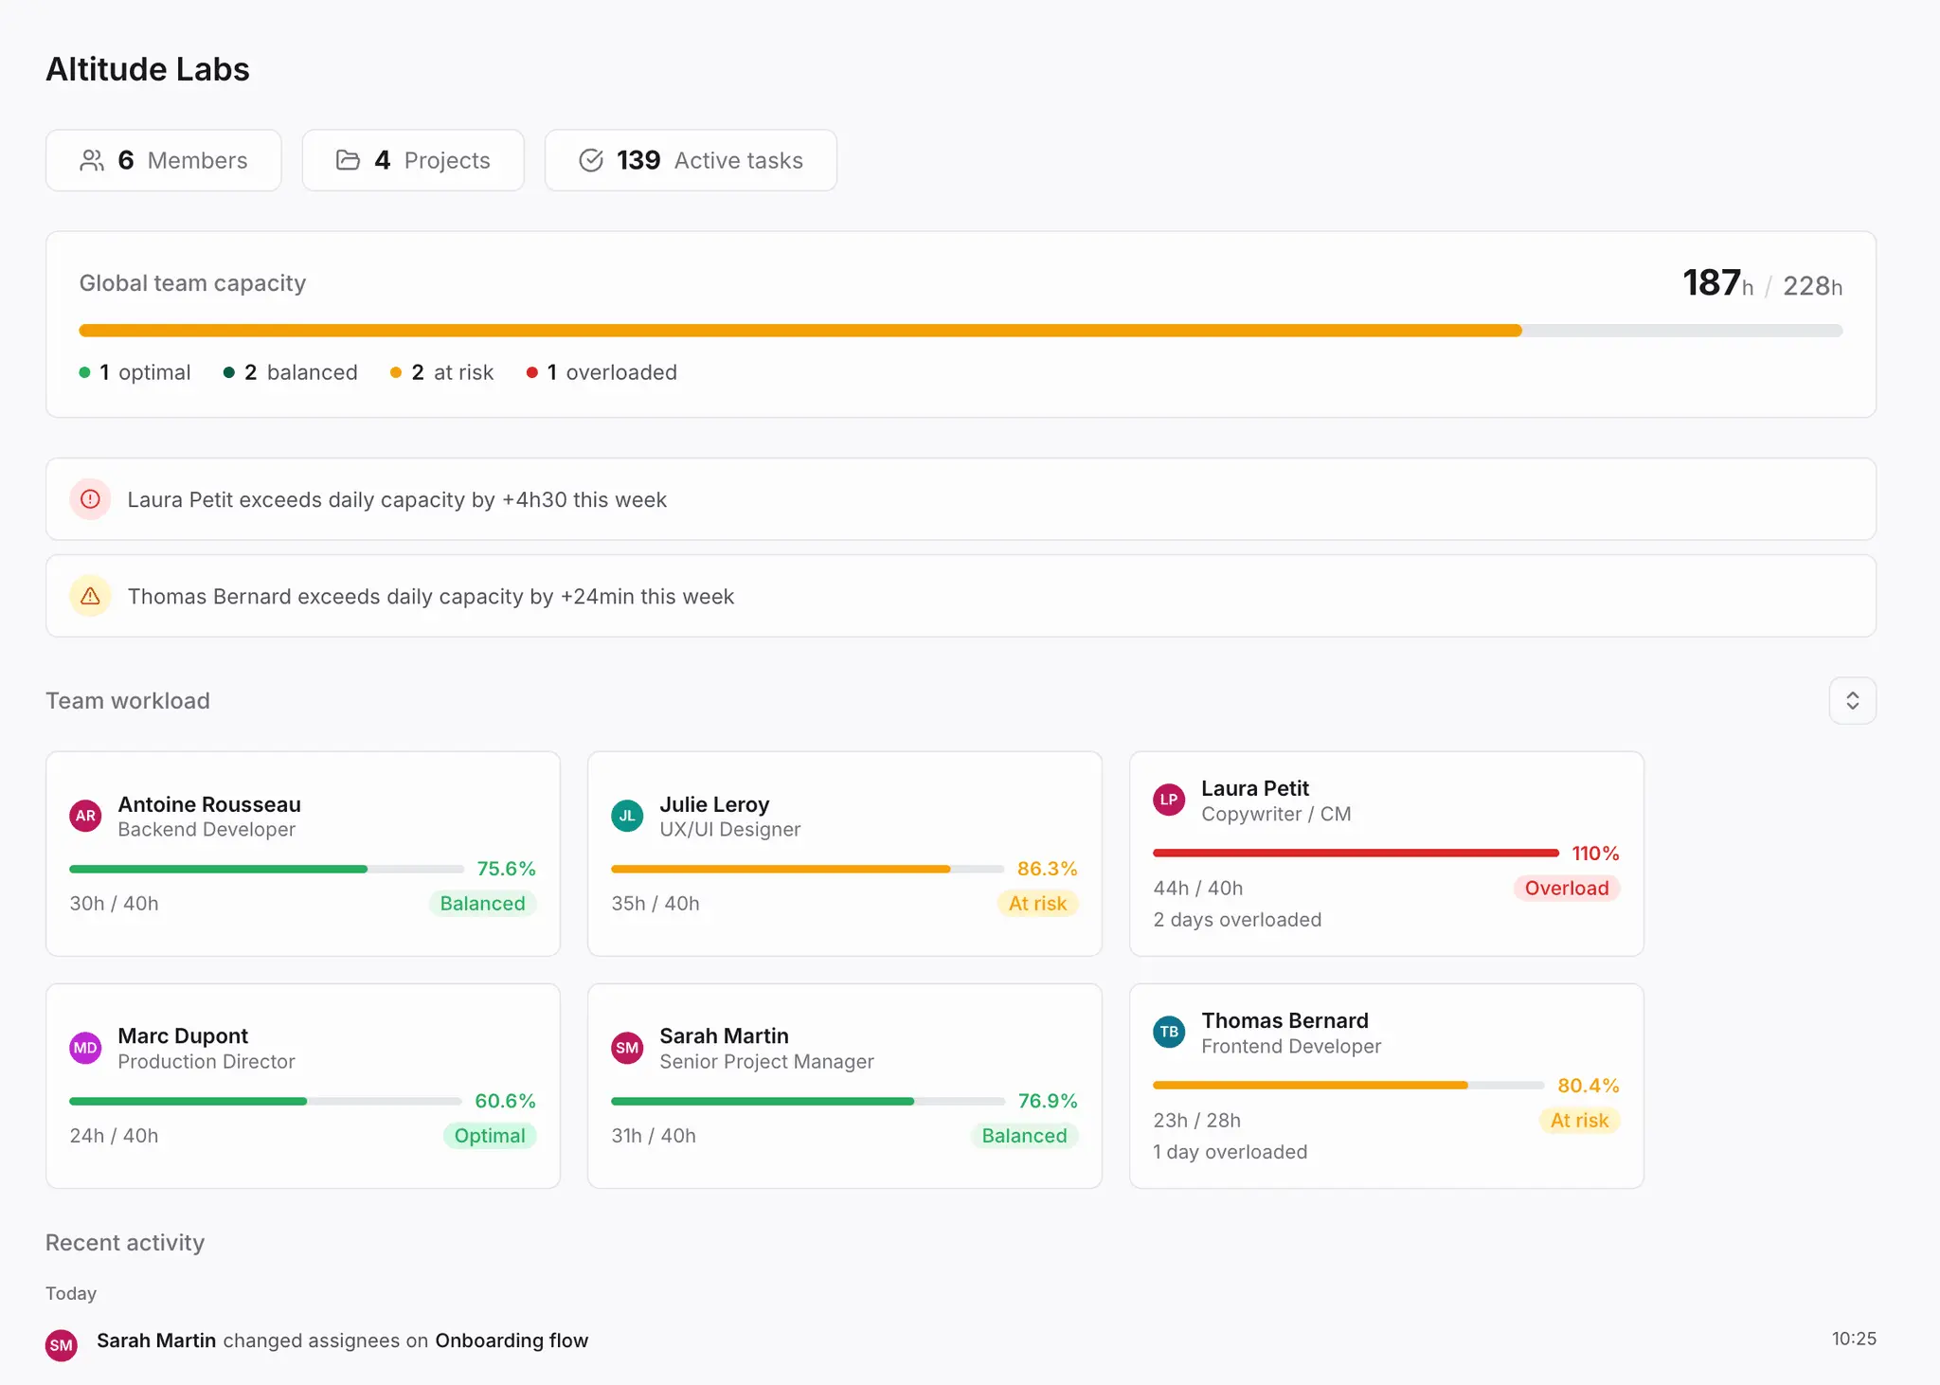
Task: Click the global team capacity progress bar
Action: pos(961,331)
